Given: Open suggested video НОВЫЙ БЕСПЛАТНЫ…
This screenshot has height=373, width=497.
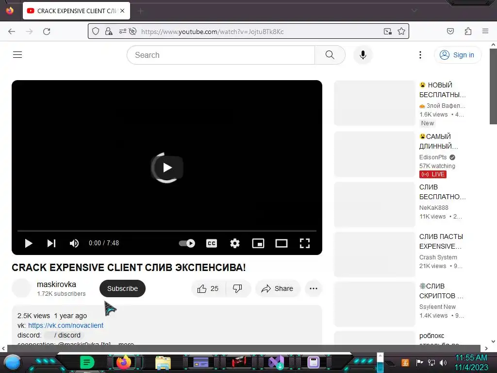Looking at the screenshot, I should pos(442,90).
